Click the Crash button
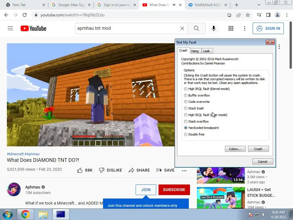 [258, 149]
